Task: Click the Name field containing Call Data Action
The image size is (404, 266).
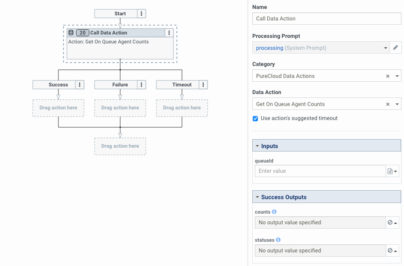Action: coord(326,18)
